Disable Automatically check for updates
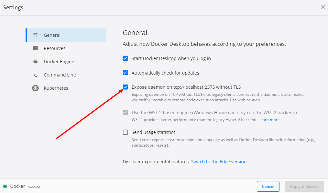Screen dimensions: 328x193 [125, 73]
